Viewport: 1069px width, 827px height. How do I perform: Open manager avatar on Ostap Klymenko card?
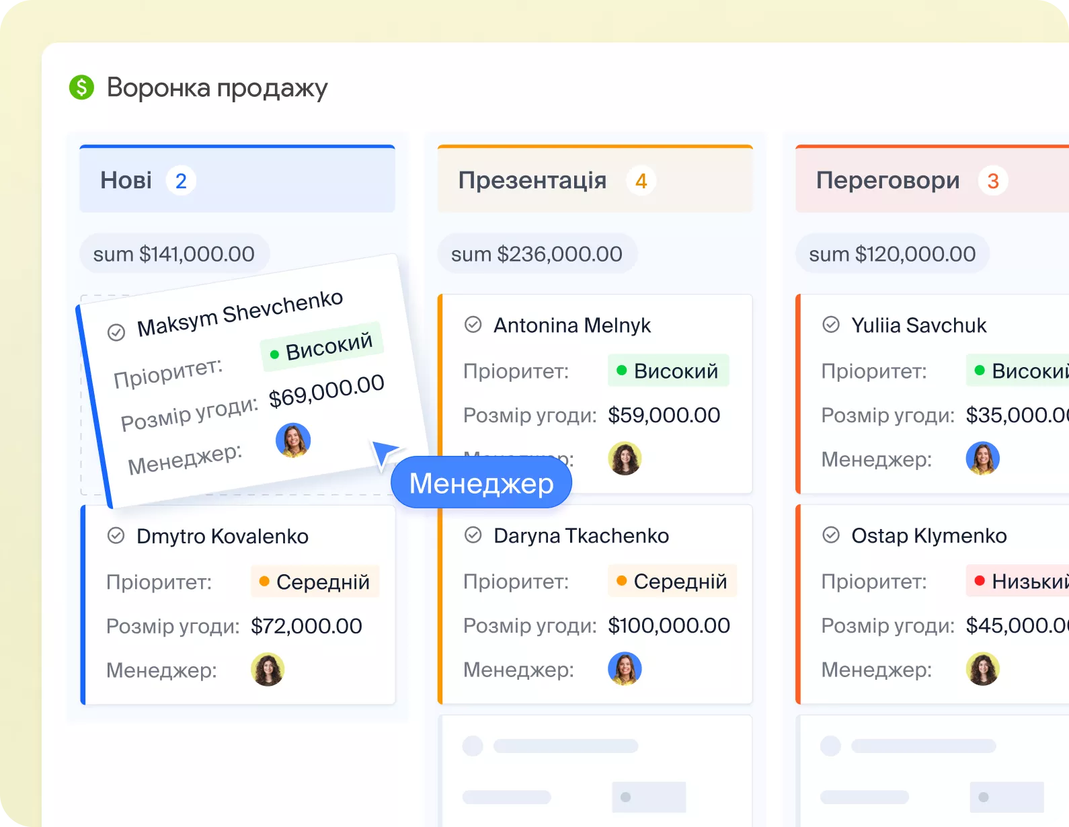coord(982,669)
